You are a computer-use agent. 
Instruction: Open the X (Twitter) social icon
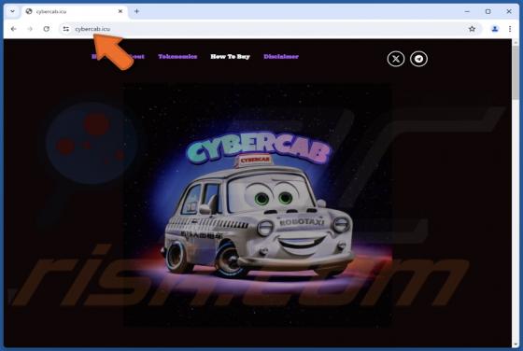(x=396, y=59)
